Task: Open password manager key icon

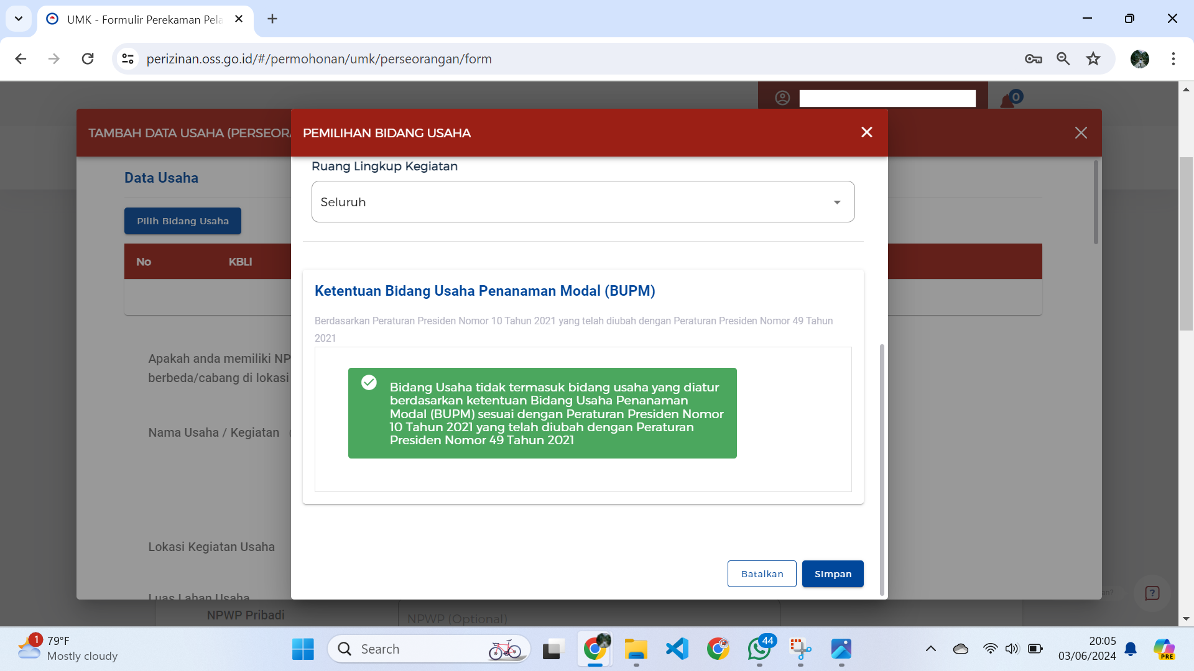Action: [1034, 59]
